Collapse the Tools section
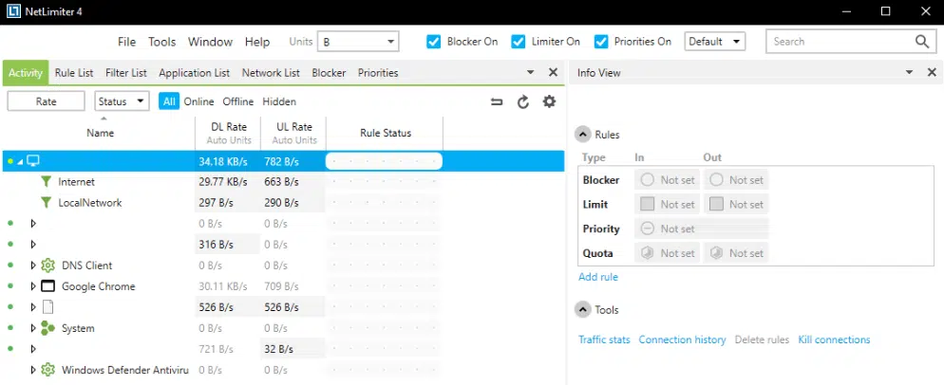The image size is (944, 385). point(582,310)
